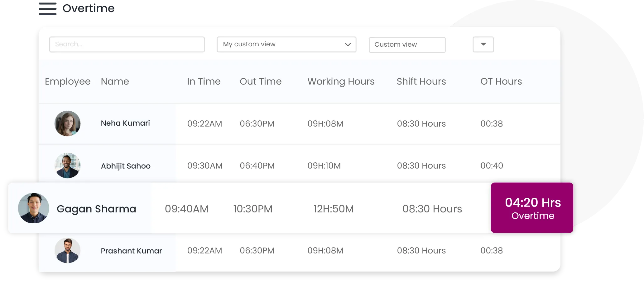This screenshot has height=283, width=644.
Task: Click the 04:20 Hrs Overtime badge
Action: coord(532,208)
